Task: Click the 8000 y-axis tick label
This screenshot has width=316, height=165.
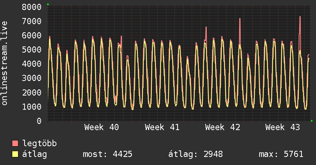Action: point(32,7)
